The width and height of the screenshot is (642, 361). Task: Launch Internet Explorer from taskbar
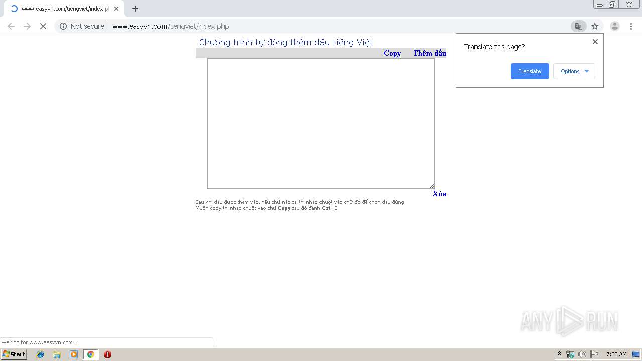[x=40, y=354]
